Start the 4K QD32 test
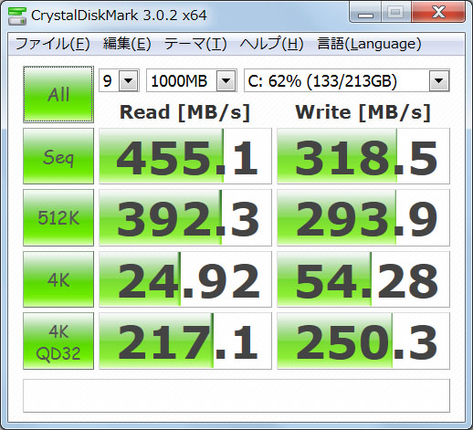Image resolution: width=473 pixels, height=430 pixels. [x=58, y=341]
